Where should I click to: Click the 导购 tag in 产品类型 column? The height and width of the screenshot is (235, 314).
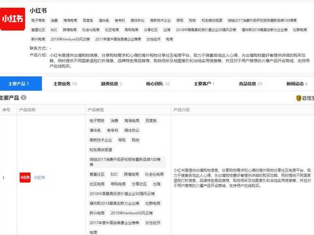[122, 140]
